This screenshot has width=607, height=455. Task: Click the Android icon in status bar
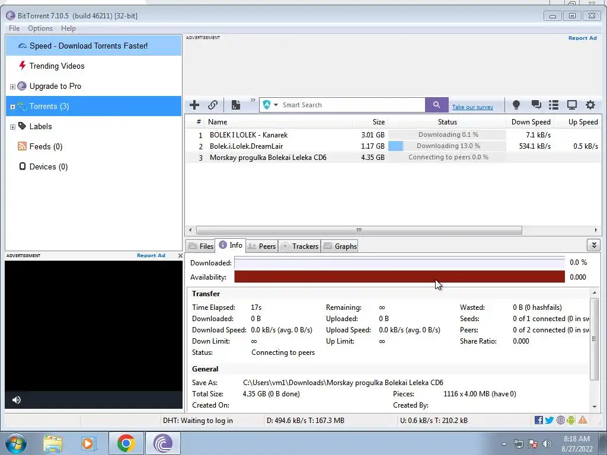[x=571, y=420]
